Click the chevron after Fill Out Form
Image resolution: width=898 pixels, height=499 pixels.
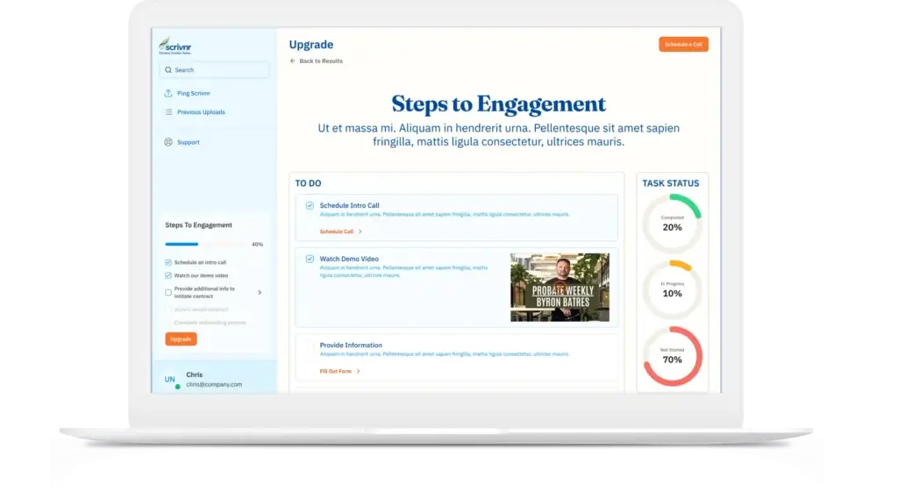tap(358, 371)
